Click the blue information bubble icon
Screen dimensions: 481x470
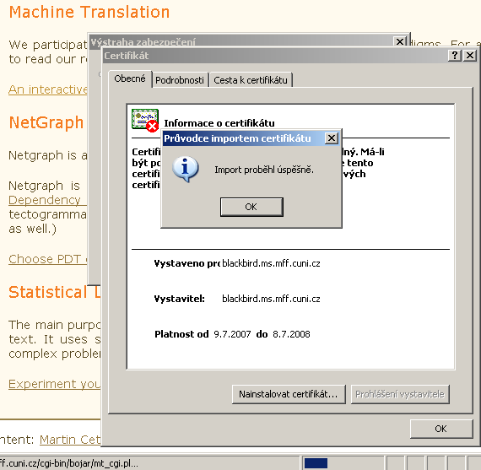[186, 170]
